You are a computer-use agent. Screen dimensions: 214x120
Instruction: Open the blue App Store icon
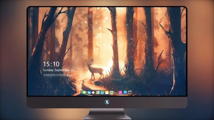click(125, 92)
